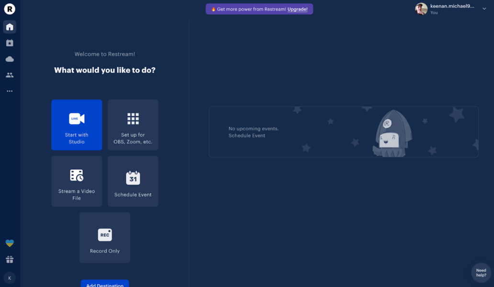Open the Home sidebar icon
494x287 pixels.
[x=10, y=27]
